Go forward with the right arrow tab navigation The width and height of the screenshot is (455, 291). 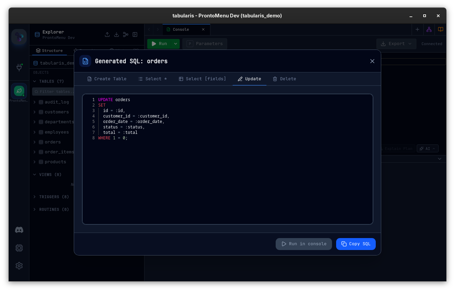(x=158, y=30)
